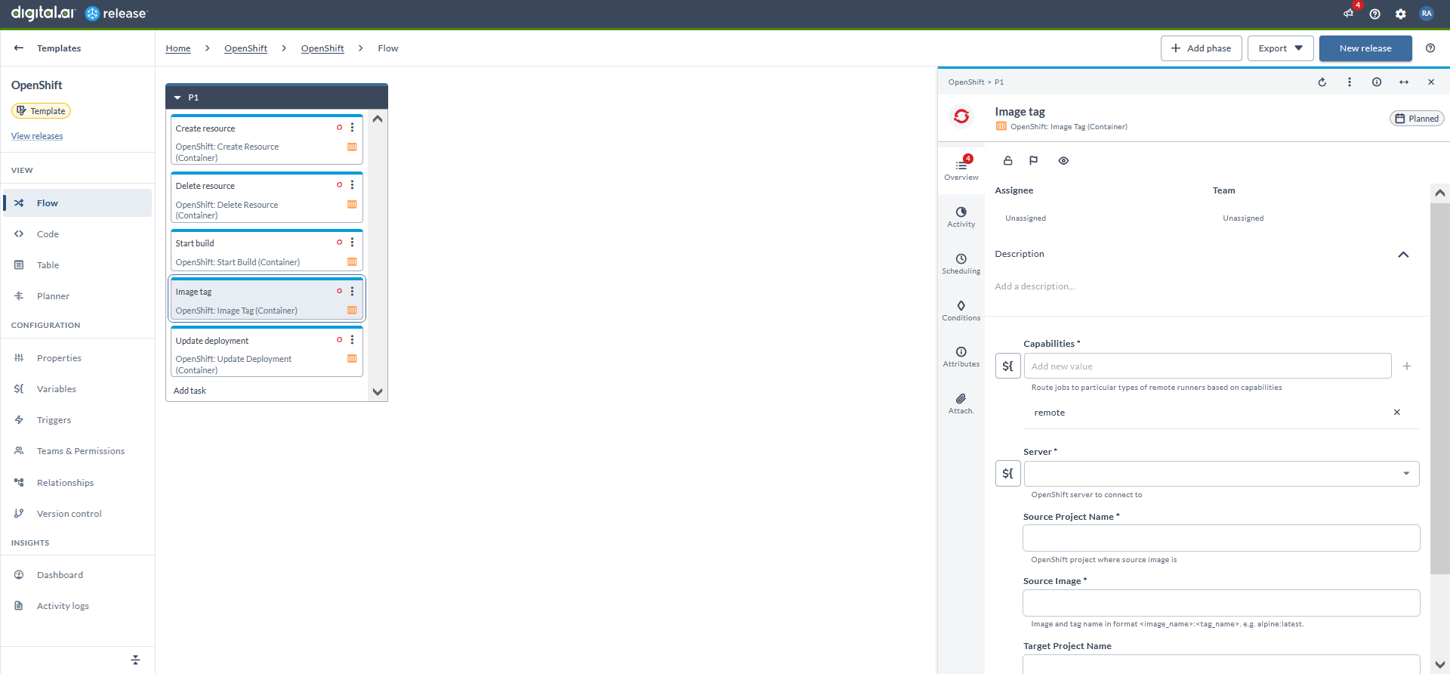Refresh the Image tag task panel

1322,82
